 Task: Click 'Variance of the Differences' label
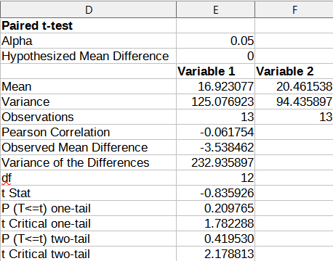(x=89, y=162)
